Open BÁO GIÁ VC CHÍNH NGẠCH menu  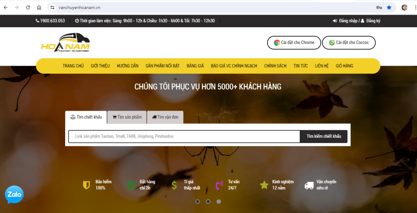click(234, 66)
